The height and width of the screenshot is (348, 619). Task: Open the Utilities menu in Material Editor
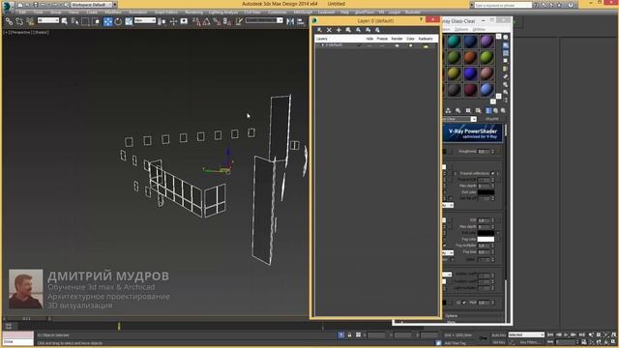(479, 29)
